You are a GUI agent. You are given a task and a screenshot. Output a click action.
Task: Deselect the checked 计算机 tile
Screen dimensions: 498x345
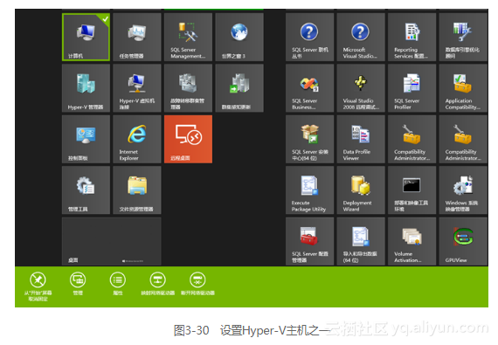[x=86, y=38]
